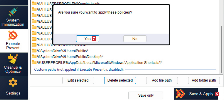Decline applying policies with No
The image size is (224, 100).
[x=135, y=39]
